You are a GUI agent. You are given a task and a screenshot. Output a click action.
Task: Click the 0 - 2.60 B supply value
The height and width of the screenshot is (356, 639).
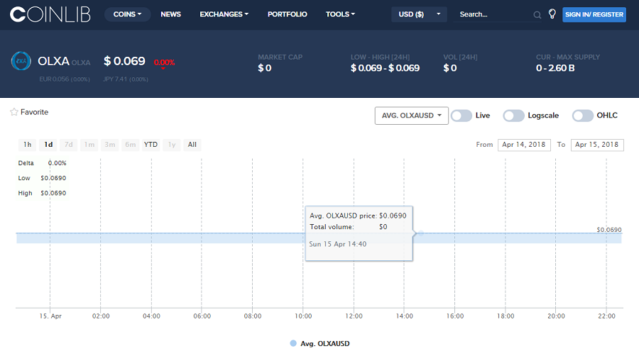tap(555, 68)
